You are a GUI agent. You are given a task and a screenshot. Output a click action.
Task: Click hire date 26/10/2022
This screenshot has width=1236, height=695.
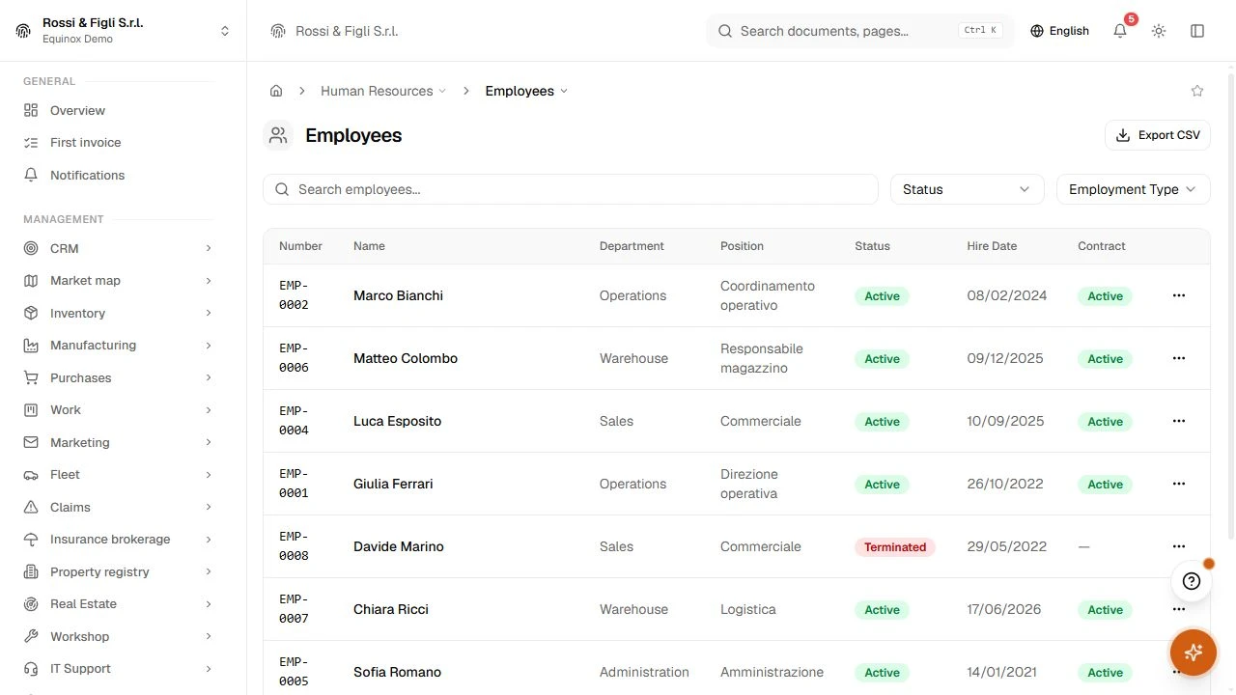tap(1005, 484)
